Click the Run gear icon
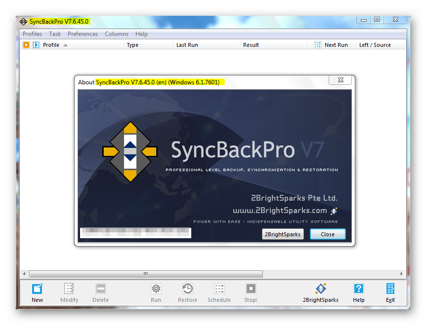Image resolution: width=426 pixels, height=325 pixels. (156, 289)
